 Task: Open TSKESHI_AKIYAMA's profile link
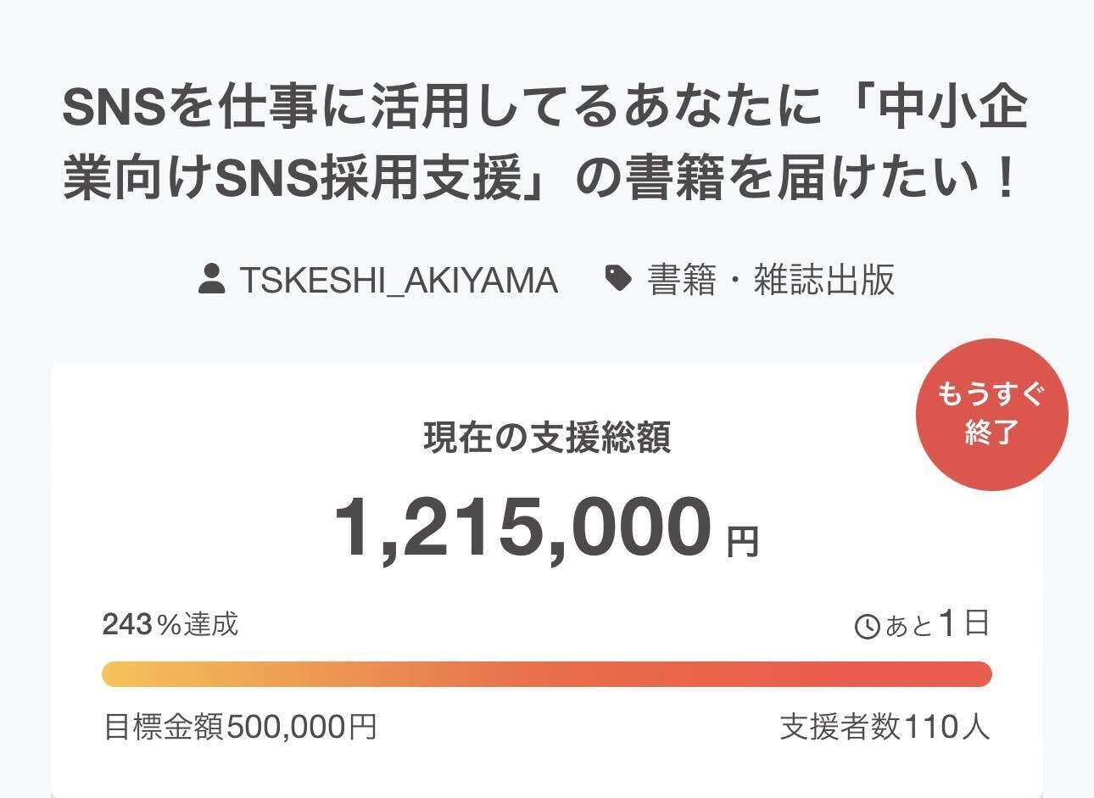tap(399, 279)
